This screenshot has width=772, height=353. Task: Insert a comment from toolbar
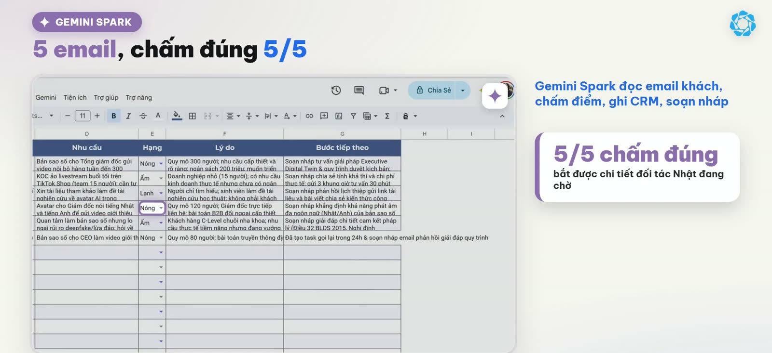click(x=324, y=116)
